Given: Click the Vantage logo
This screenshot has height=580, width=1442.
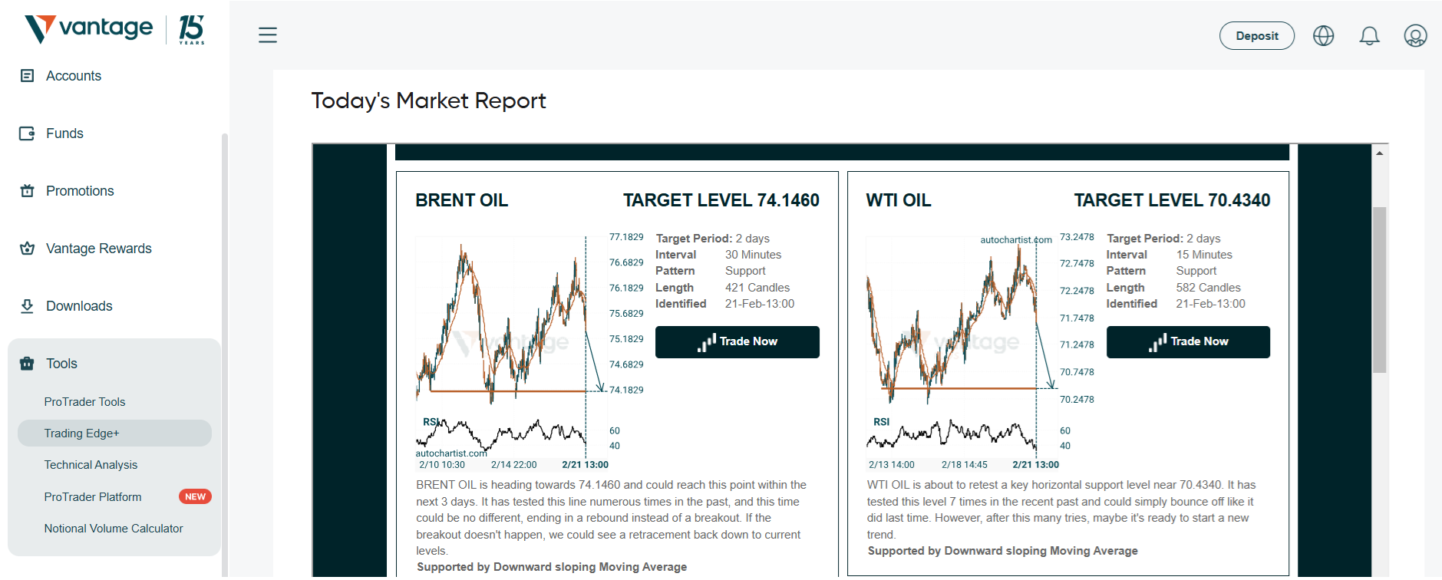Looking at the screenshot, I should pyautogui.click(x=115, y=29).
